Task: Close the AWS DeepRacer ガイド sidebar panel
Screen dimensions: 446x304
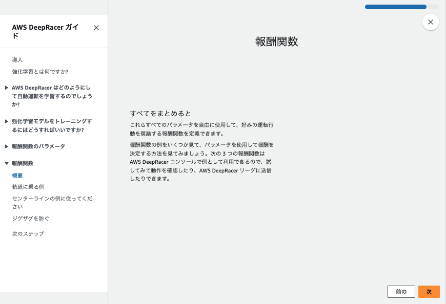Action: tap(96, 28)
